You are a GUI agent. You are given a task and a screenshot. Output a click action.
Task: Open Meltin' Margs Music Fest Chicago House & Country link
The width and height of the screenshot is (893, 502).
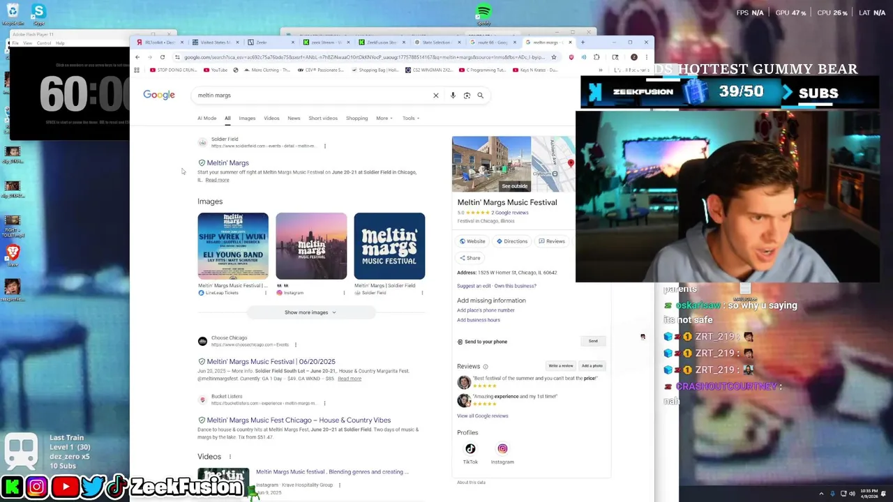pos(299,420)
